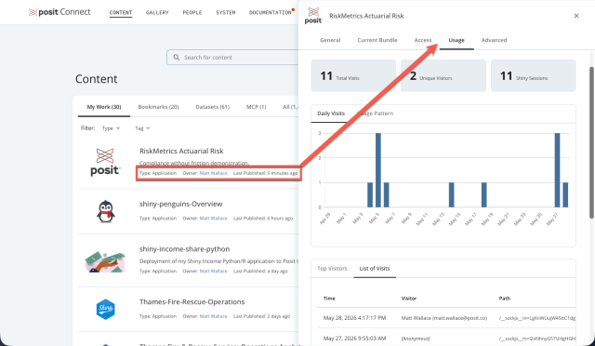Viewport: 595px width, 346px height.
Task: Select the My Work (30) tab
Action: pos(104,107)
